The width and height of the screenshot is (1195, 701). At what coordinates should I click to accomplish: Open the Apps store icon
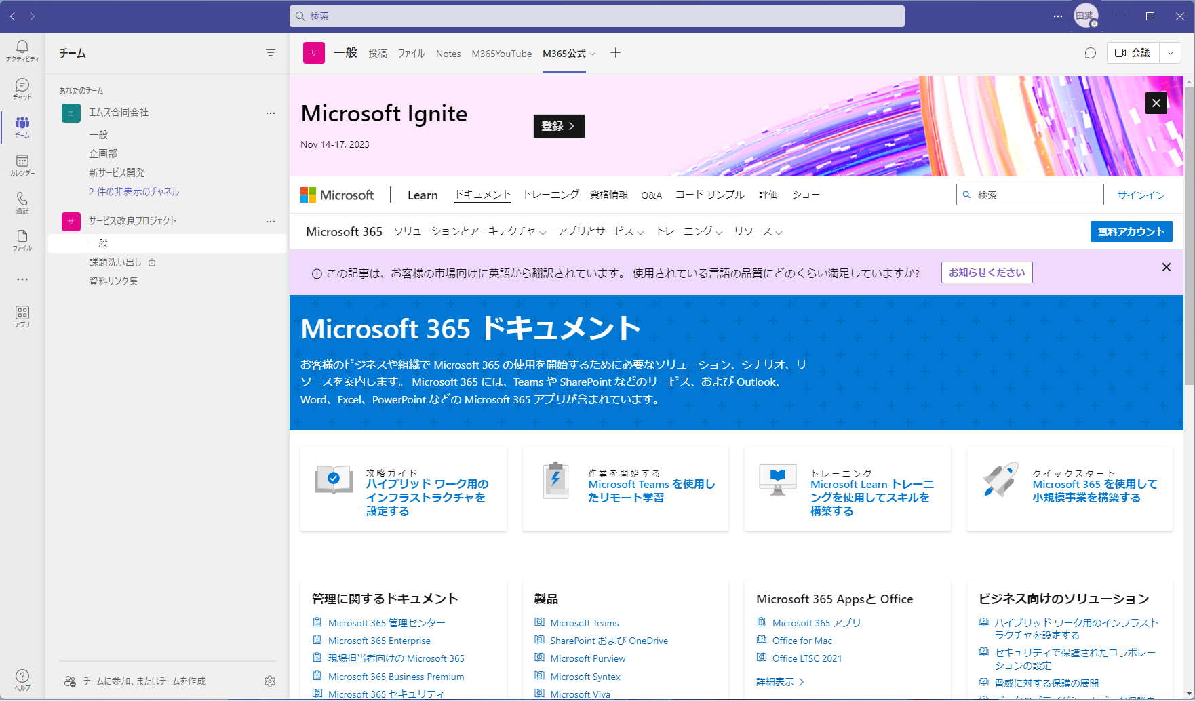point(22,317)
